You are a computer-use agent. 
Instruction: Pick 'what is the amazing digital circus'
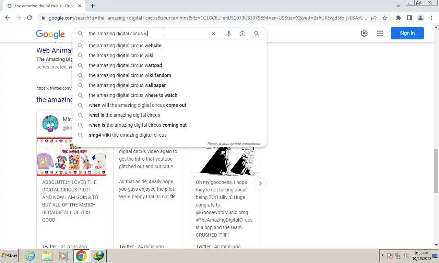click(x=169, y=115)
